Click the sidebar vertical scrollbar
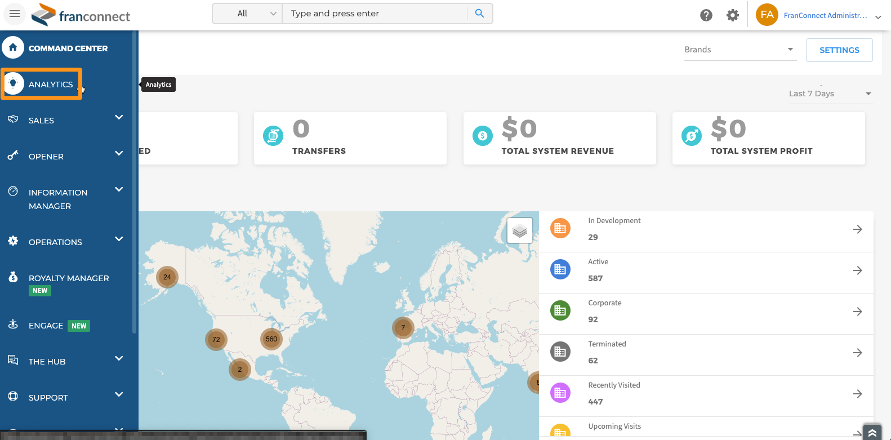The image size is (891, 440). tap(135, 182)
